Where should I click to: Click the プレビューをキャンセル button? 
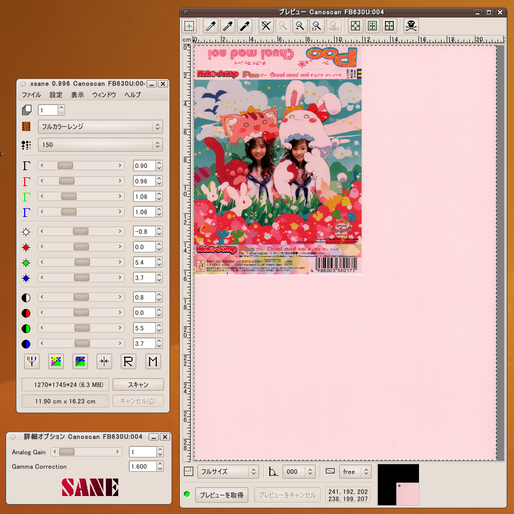pyautogui.click(x=287, y=495)
